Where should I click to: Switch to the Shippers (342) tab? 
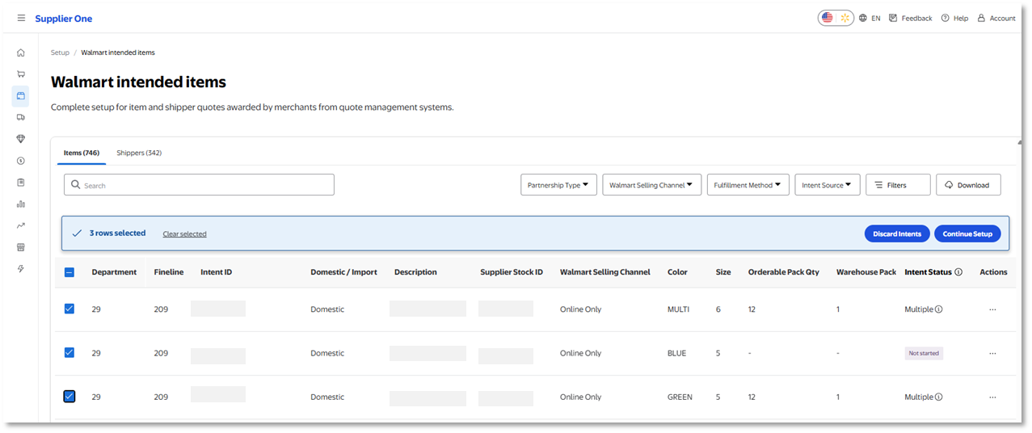coord(139,153)
